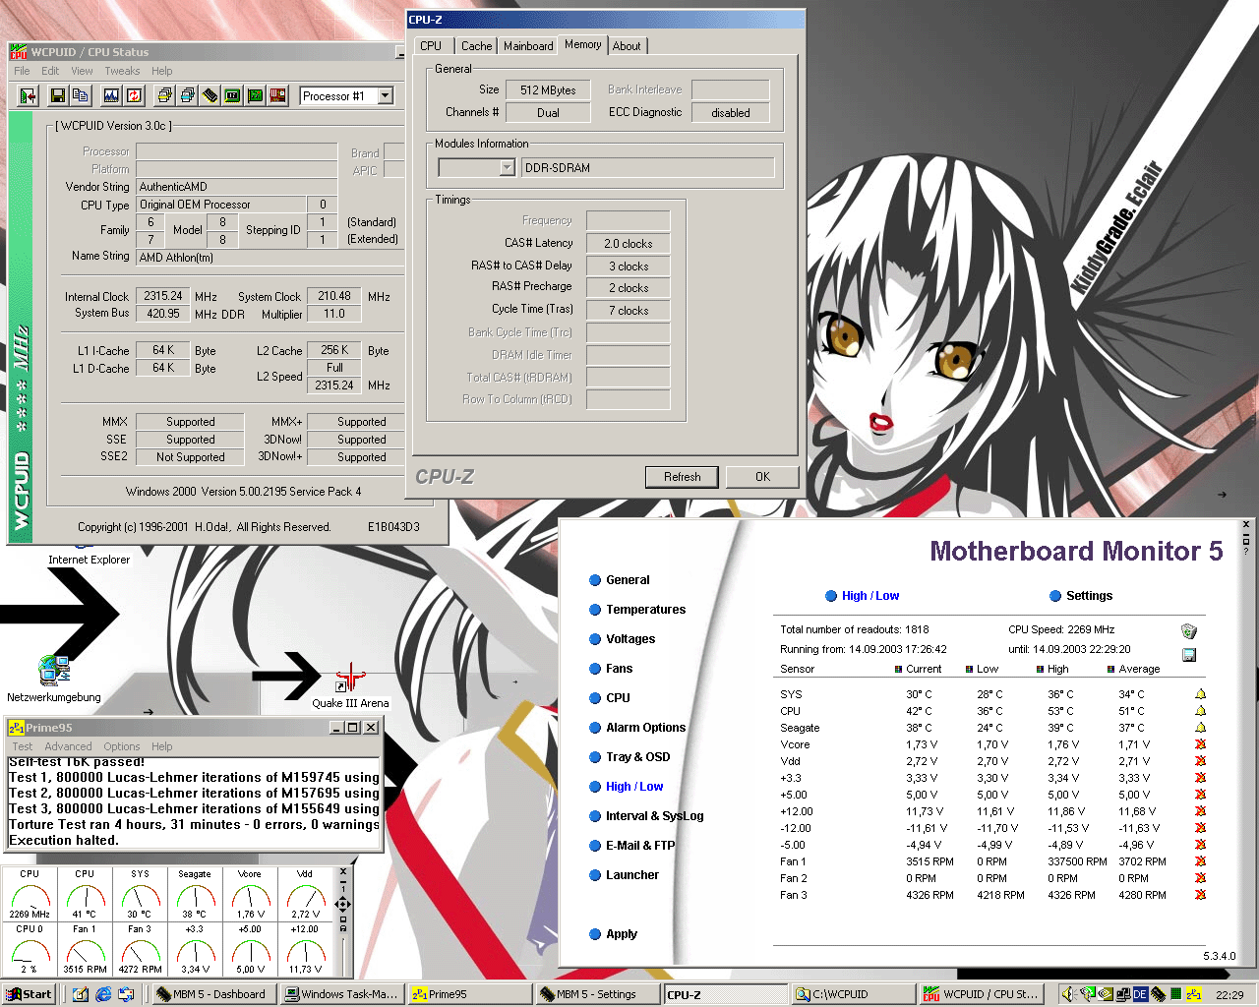This screenshot has width=1259, height=1007.
Task: Click the Average column color marker
Action: [1110, 669]
